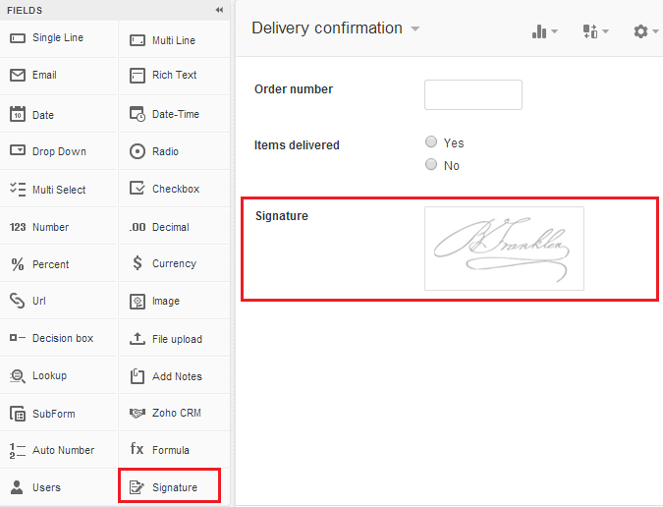Open the Delivery confirmation title dropdown

click(415, 28)
